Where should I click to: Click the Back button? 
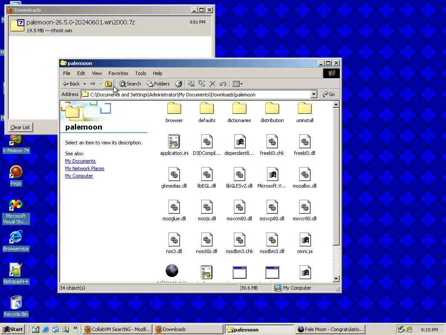[71, 84]
